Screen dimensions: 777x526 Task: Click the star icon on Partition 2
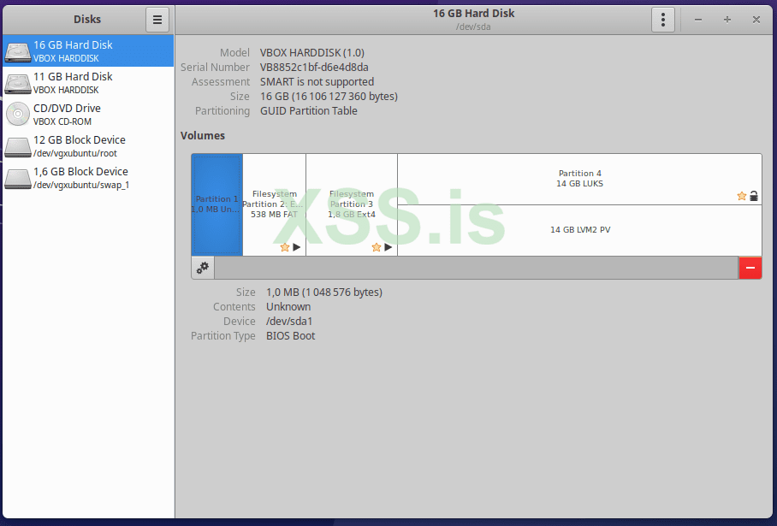click(x=284, y=246)
